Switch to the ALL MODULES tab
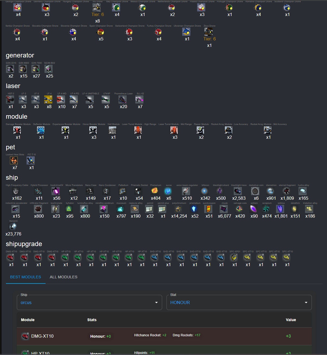The height and width of the screenshot is (355, 327). point(63,277)
